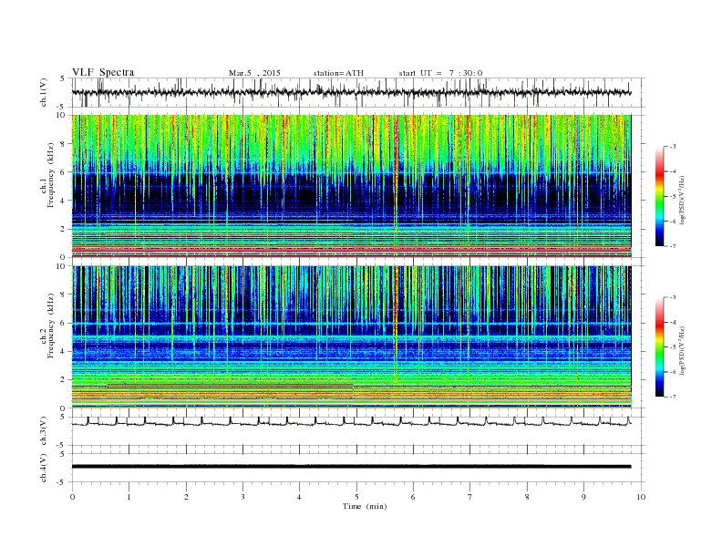Image resolution: width=722 pixels, height=558 pixels.
Task: Click time axis tick label "7"
Action: point(470,497)
